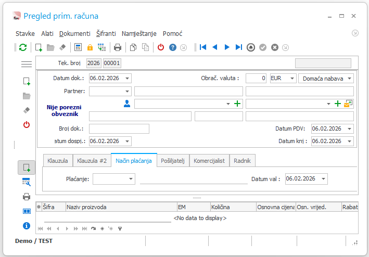Open Partner code dropdown

[127, 91]
